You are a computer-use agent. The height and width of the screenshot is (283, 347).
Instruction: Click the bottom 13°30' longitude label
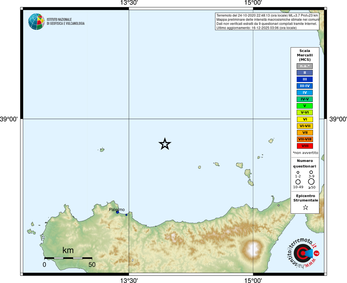129,281
